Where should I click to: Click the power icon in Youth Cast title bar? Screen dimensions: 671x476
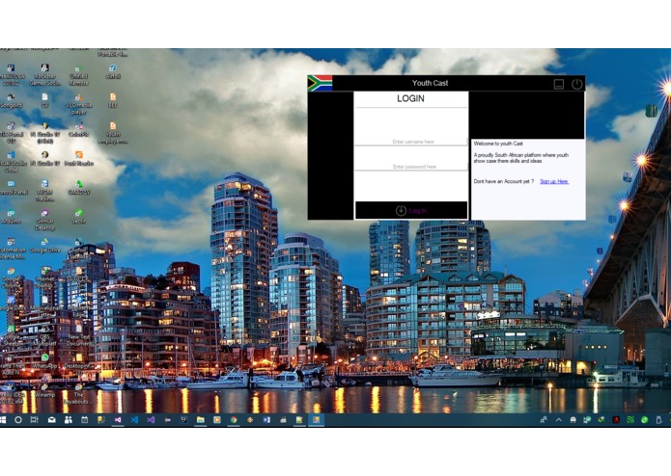[x=576, y=84]
